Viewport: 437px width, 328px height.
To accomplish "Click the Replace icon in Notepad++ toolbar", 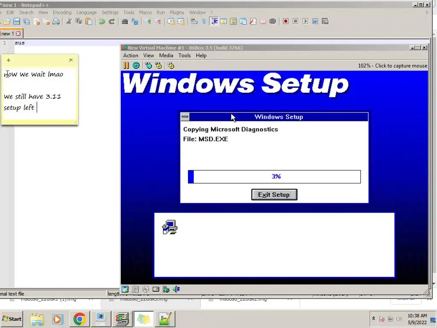I will pyautogui.click(x=135, y=21).
